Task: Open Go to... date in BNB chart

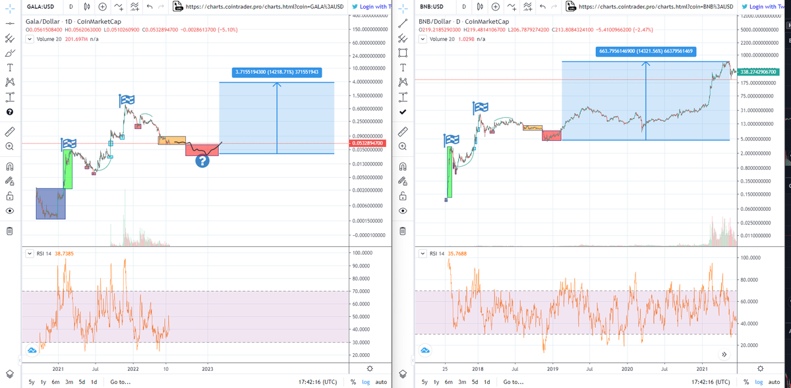Action: pos(513,382)
